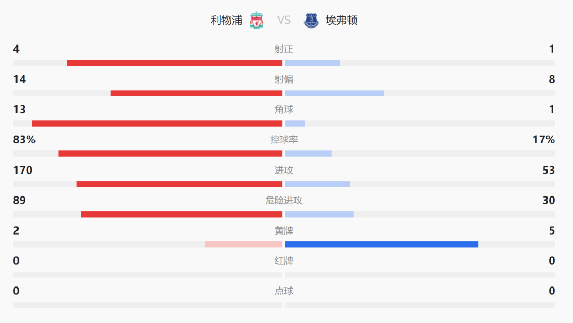573x323 pixels.
Task: Click Everton's dark blue 黄牌 bar
Action: [x=381, y=244]
